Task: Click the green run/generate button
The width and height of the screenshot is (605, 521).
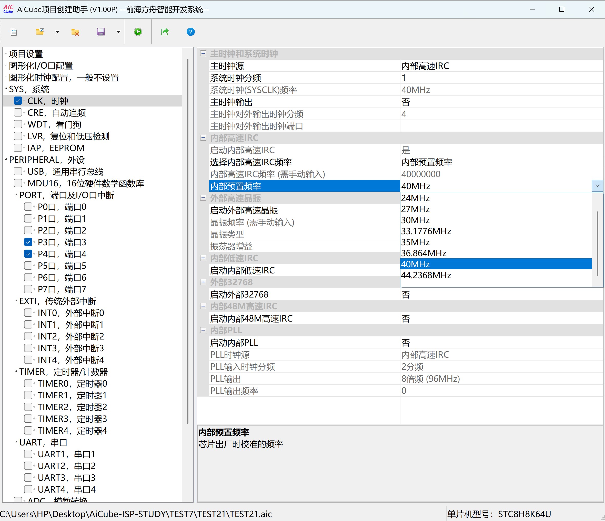Action: [138, 32]
